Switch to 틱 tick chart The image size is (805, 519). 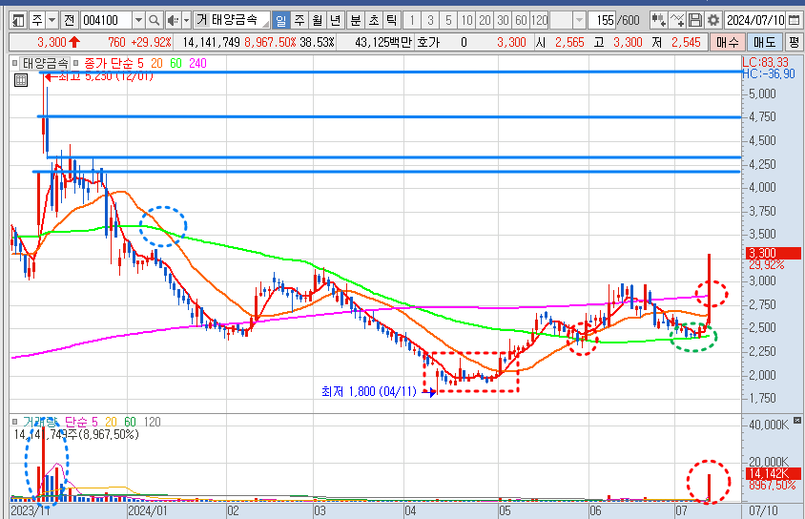point(391,21)
